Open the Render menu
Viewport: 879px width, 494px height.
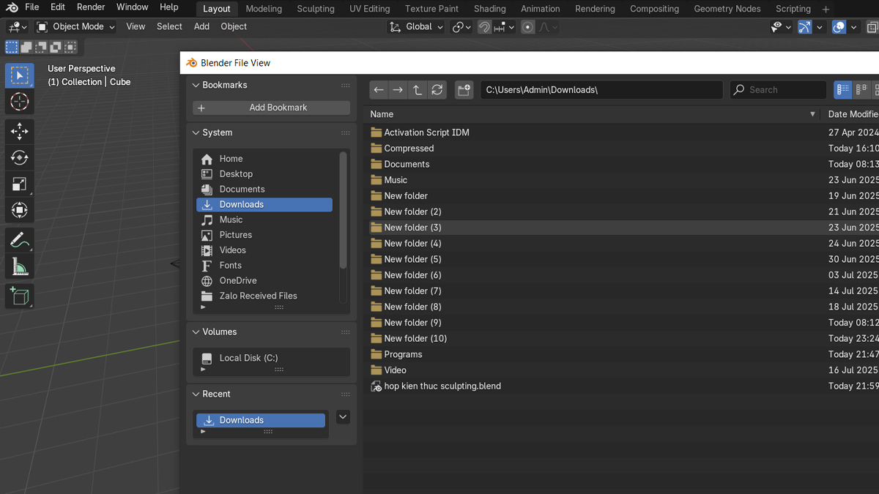[x=91, y=7]
